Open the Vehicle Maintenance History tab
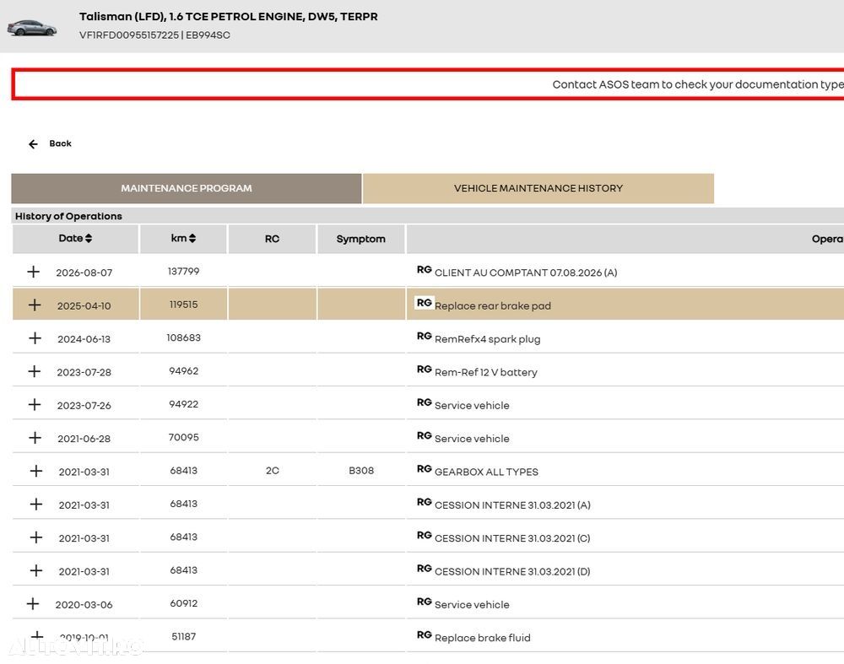The width and height of the screenshot is (844, 664). click(x=538, y=188)
